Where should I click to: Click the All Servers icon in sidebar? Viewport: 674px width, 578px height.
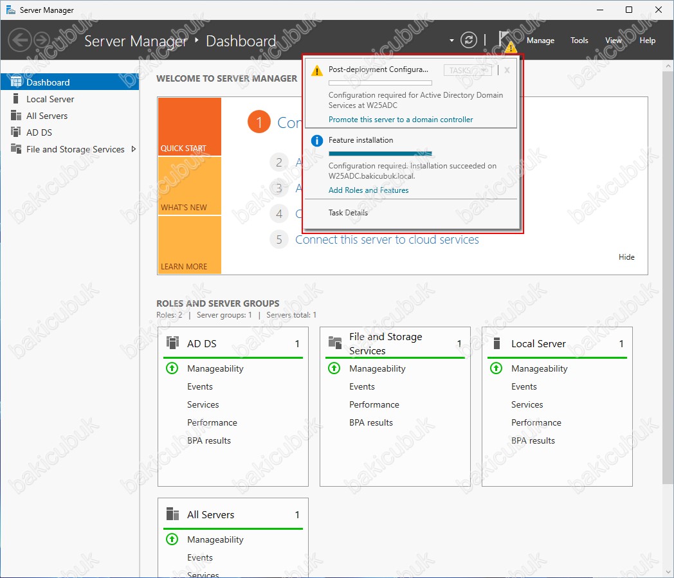pyautogui.click(x=16, y=116)
